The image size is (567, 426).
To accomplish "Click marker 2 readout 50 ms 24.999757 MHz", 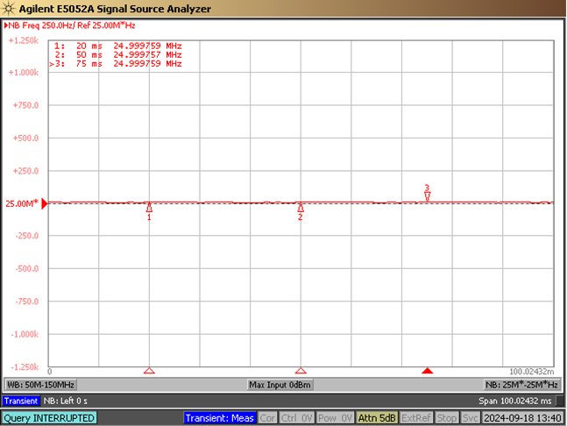I will [118, 54].
